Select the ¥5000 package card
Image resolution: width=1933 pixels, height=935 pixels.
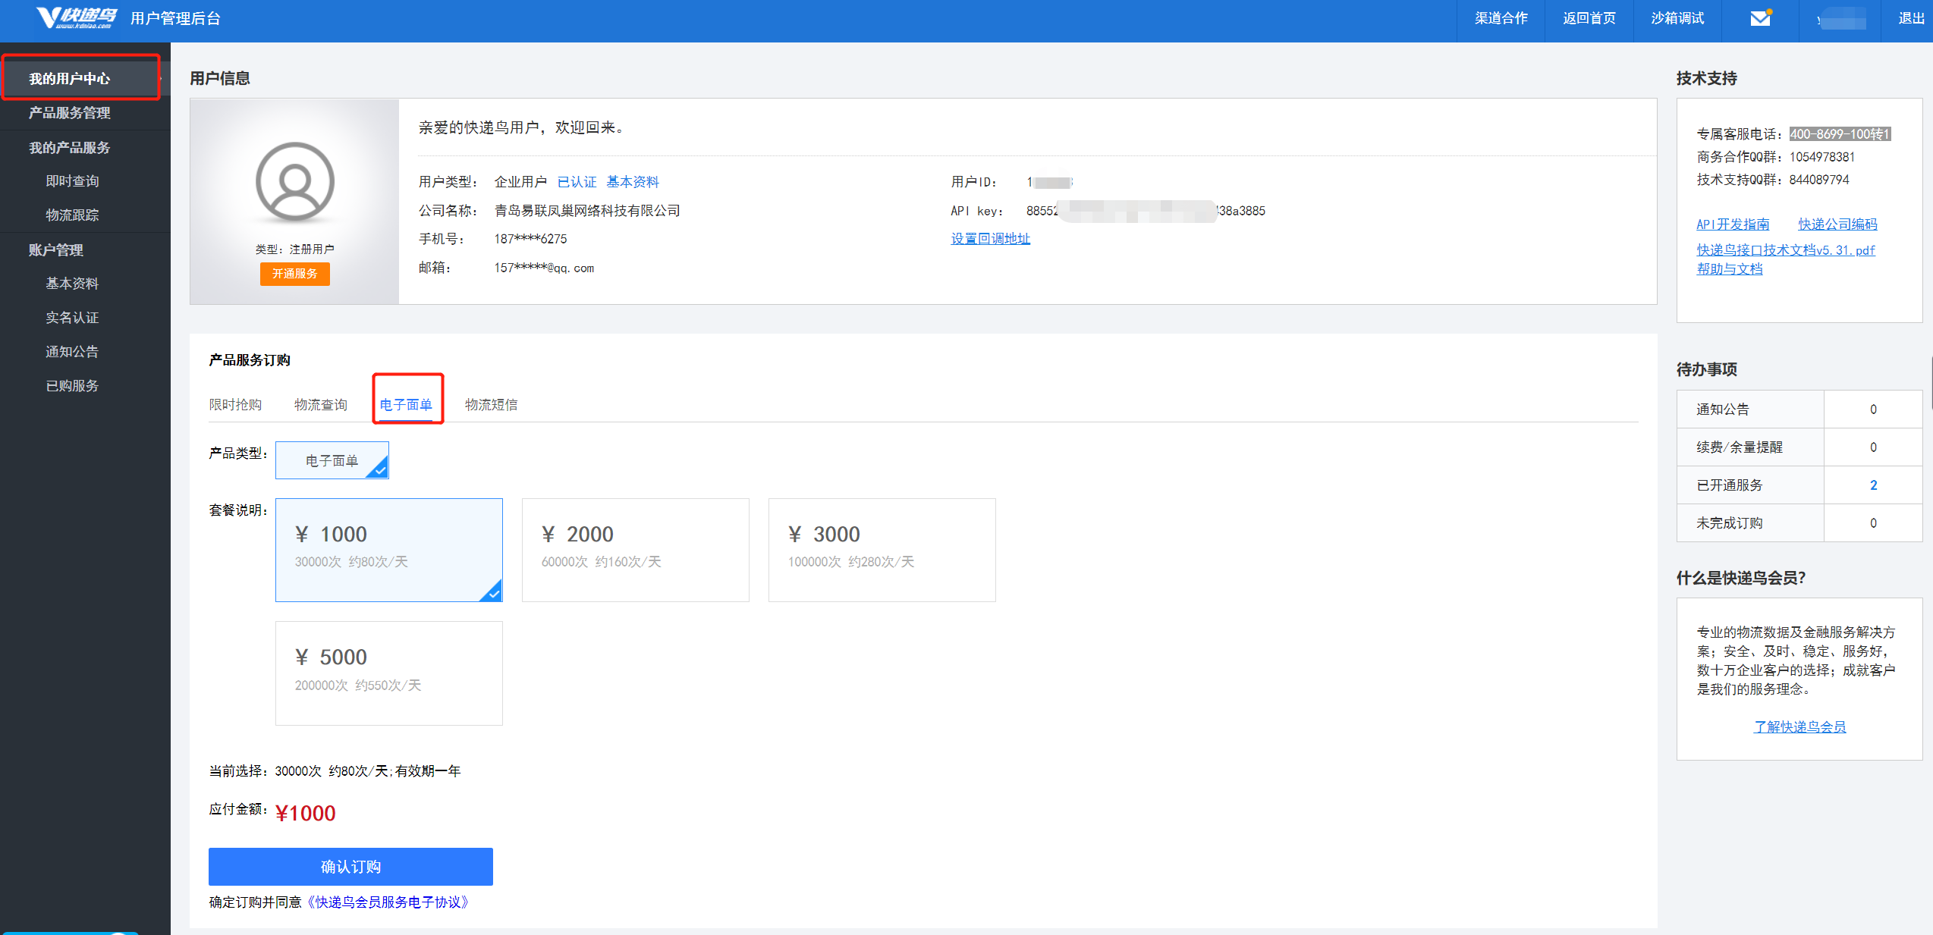pos(388,673)
